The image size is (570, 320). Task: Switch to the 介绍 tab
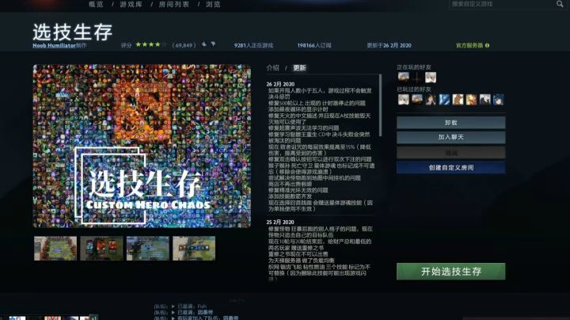pyautogui.click(x=272, y=67)
